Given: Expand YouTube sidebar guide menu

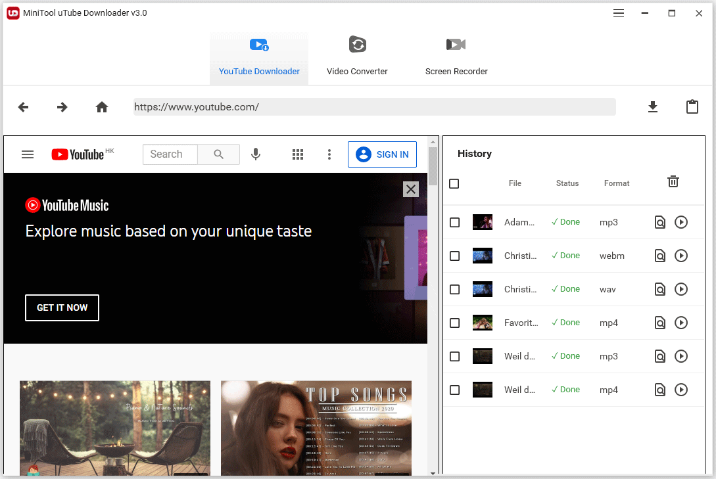Looking at the screenshot, I should pos(28,154).
